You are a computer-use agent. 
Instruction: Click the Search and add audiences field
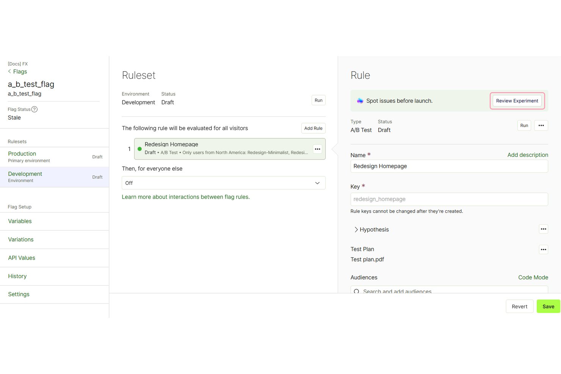click(449, 290)
